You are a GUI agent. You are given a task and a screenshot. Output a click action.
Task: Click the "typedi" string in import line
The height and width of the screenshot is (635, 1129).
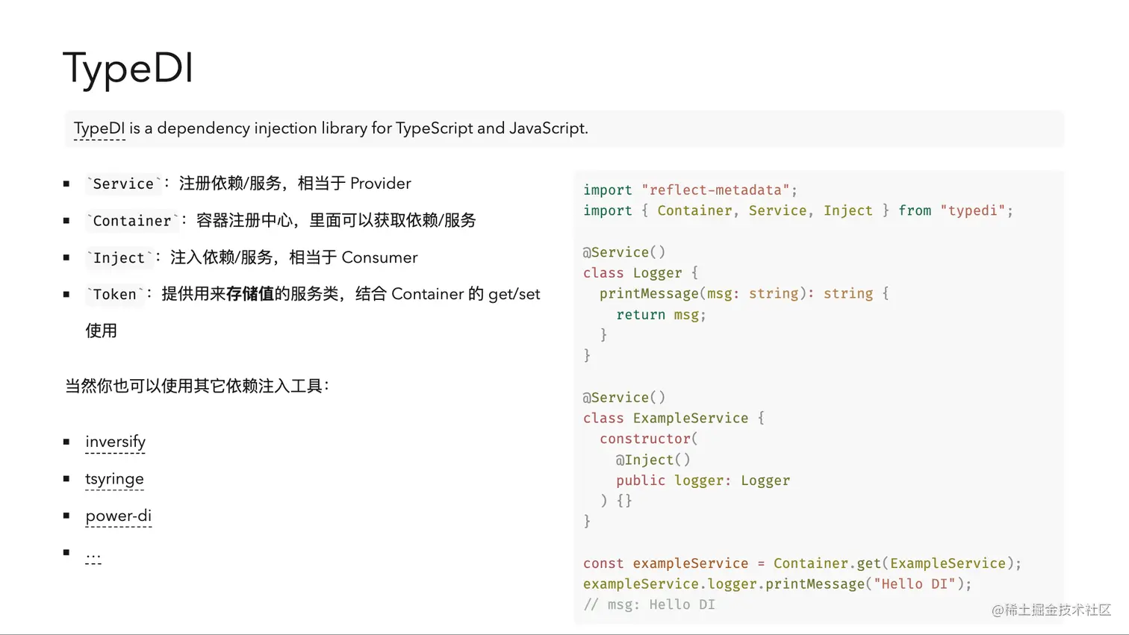(x=973, y=210)
